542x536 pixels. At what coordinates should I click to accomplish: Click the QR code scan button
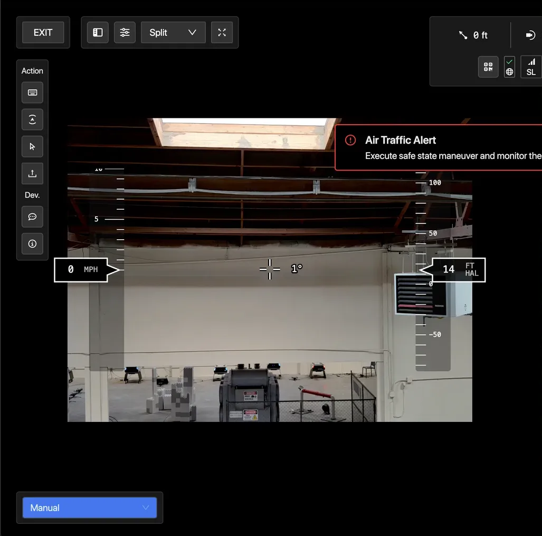click(x=488, y=67)
